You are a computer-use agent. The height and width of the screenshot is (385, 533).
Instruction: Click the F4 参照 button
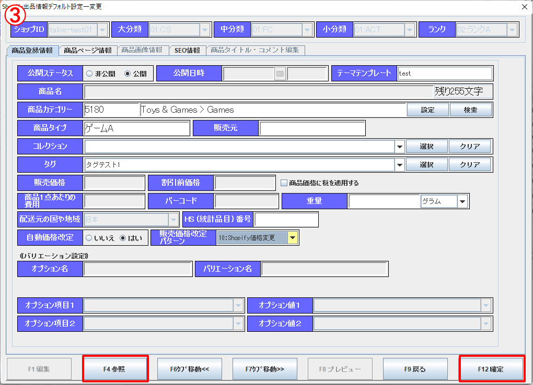(115, 369)
